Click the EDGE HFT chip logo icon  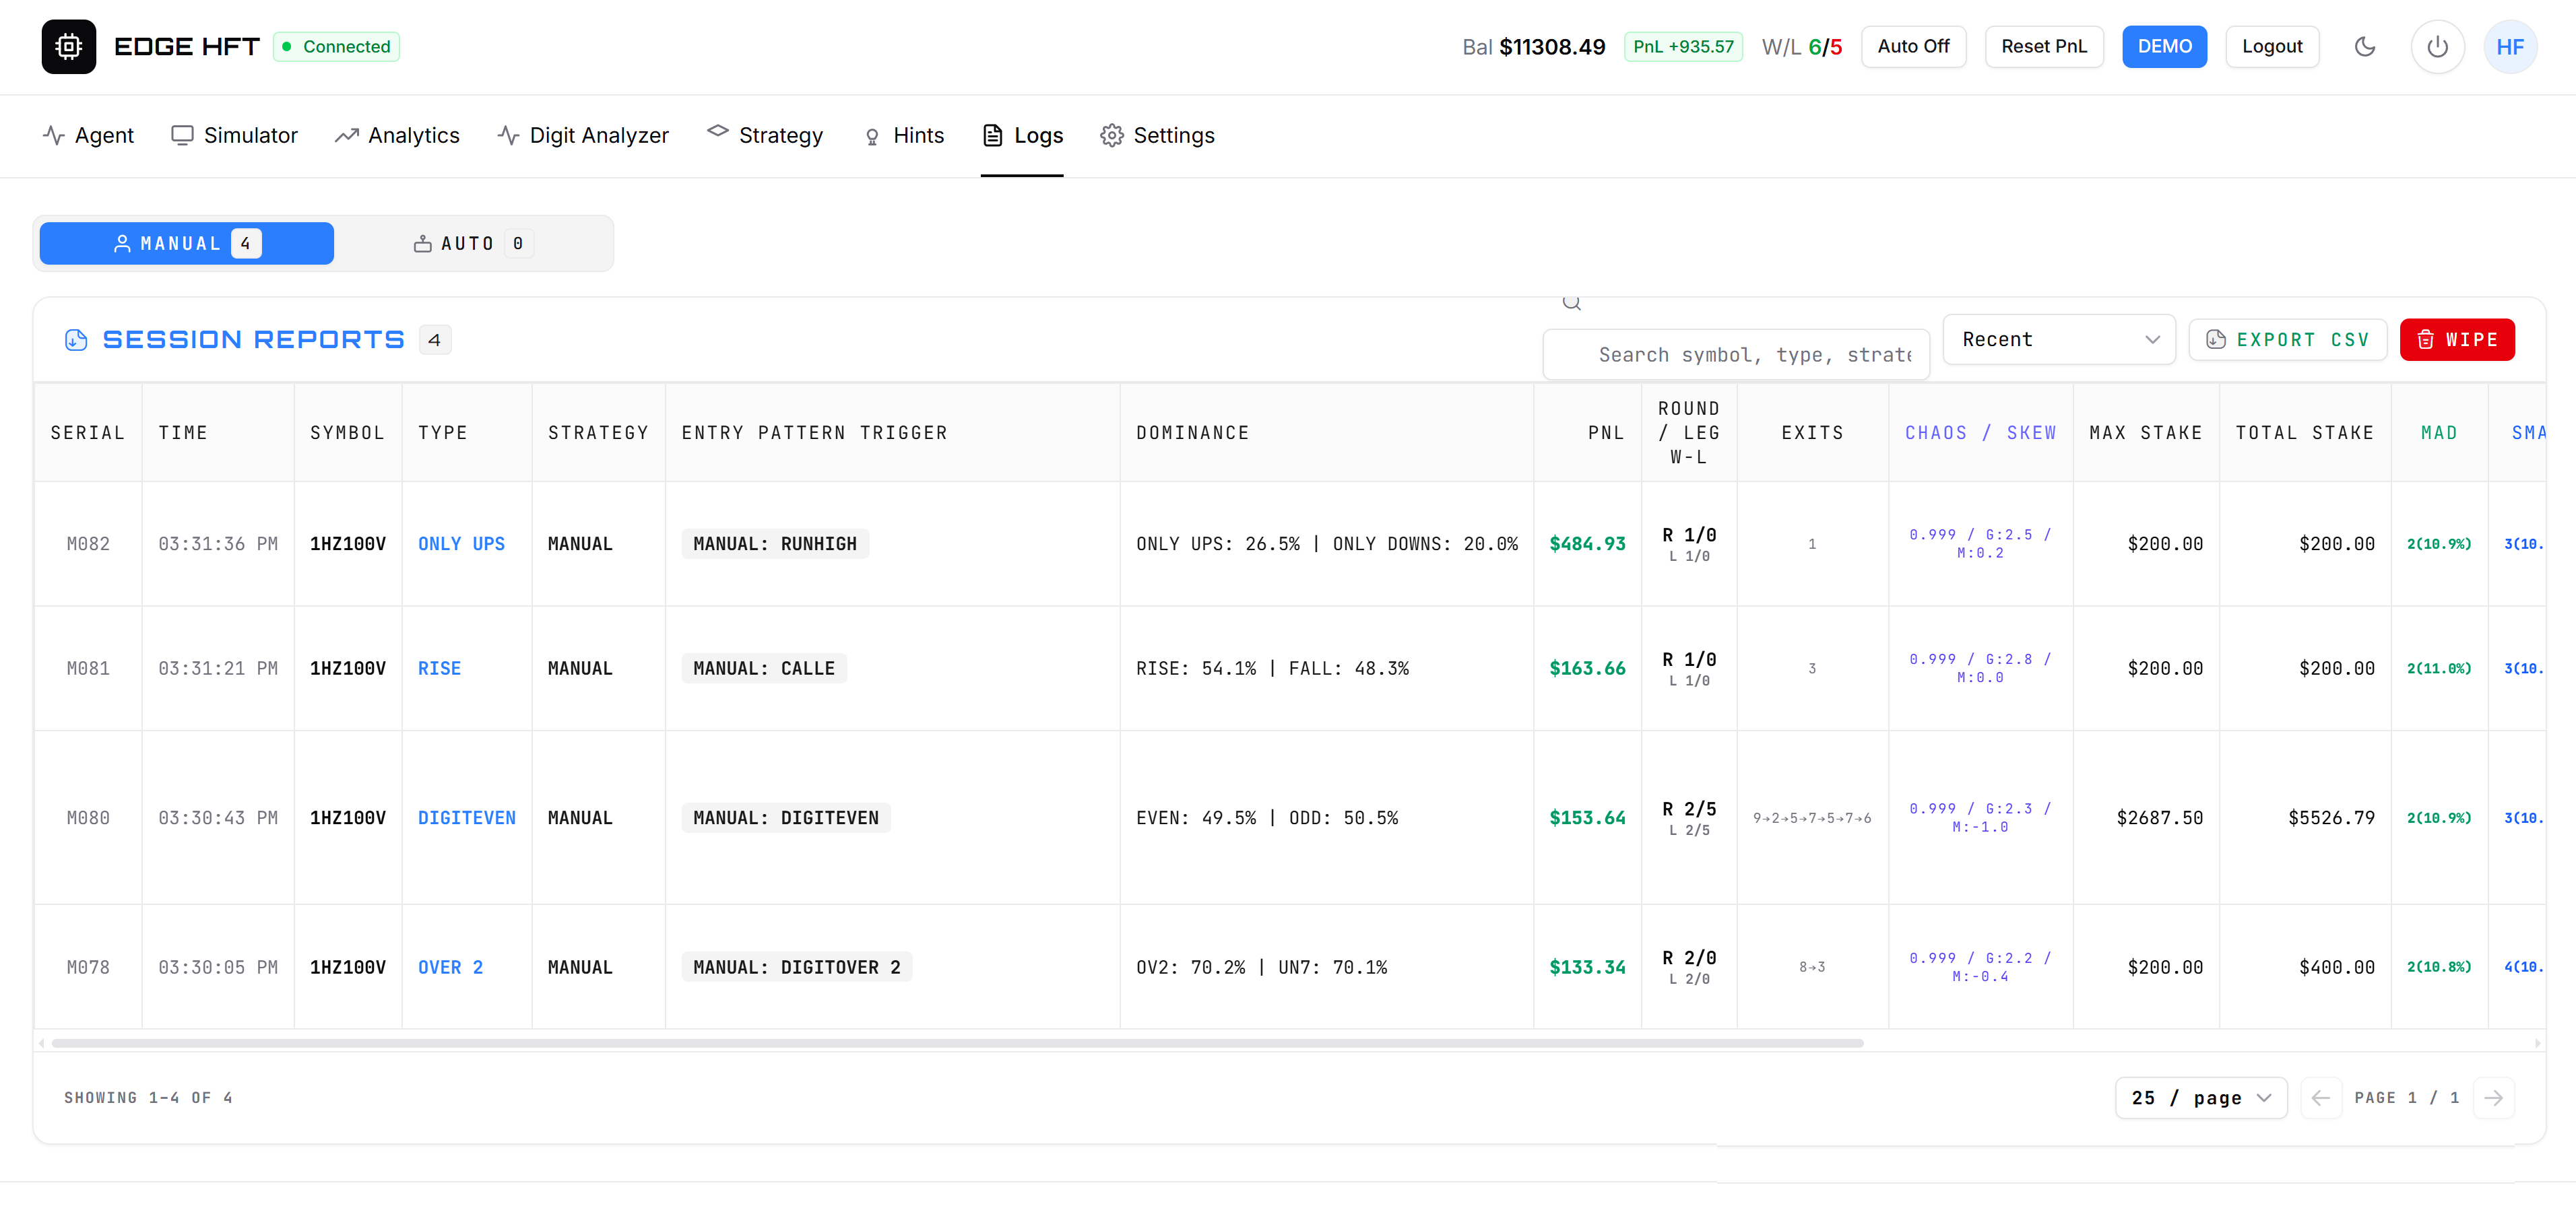[x=69, y=47]
